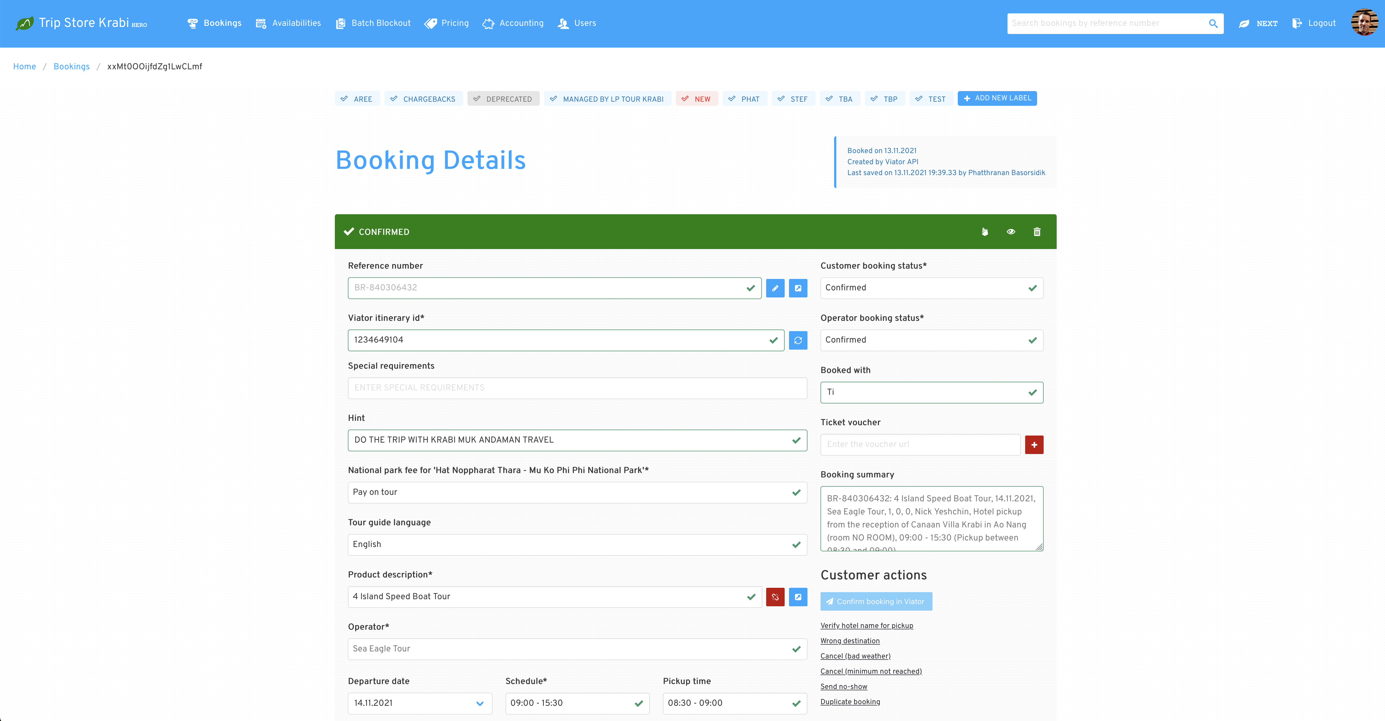Go to Accounting in navigation bar

pyautogui.click(x=513, y=23)
